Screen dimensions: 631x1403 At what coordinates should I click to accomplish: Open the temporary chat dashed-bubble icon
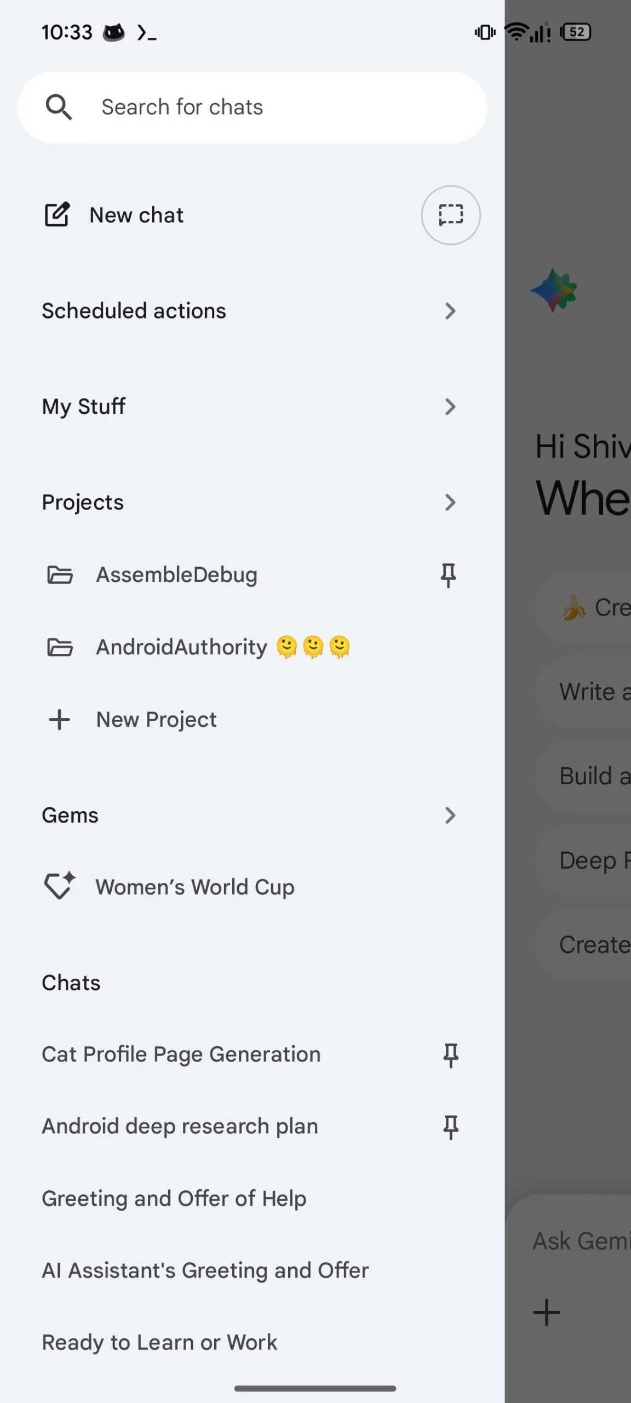coord(450,215)
